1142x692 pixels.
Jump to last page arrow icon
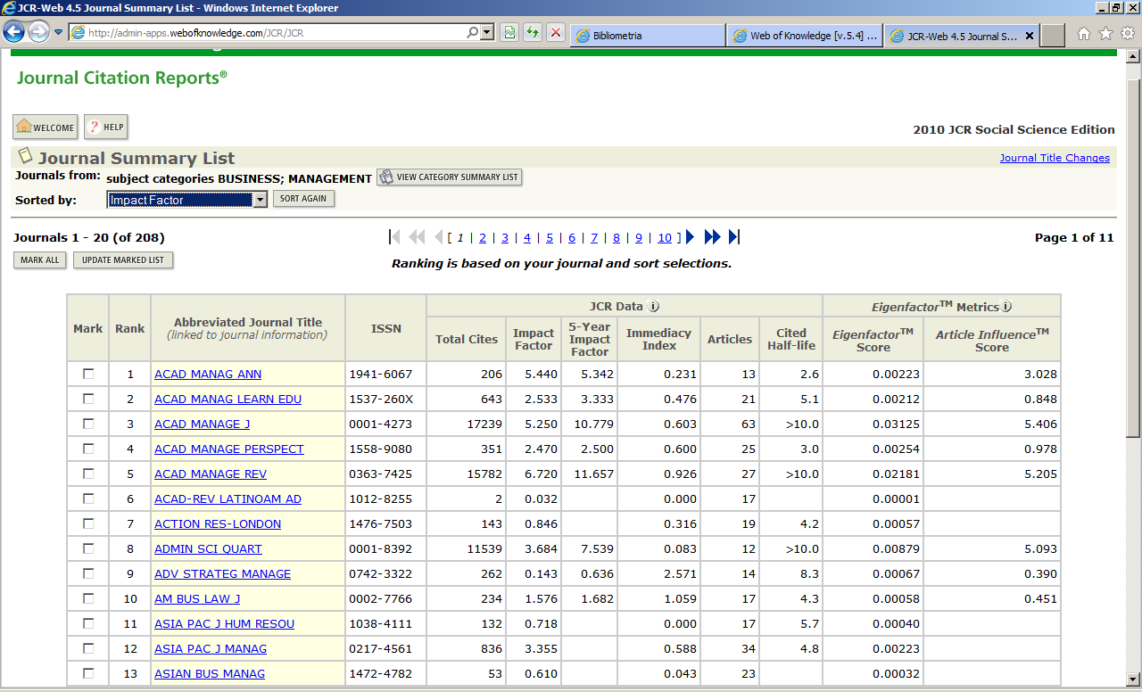pos(733,237)
